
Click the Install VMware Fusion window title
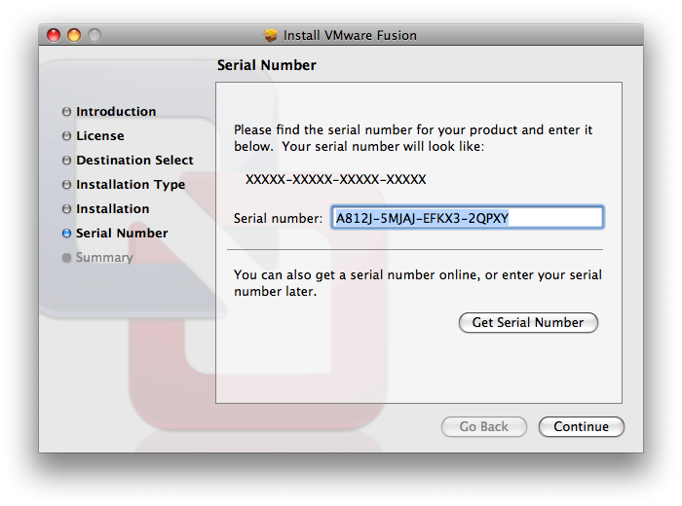(350, 35)
